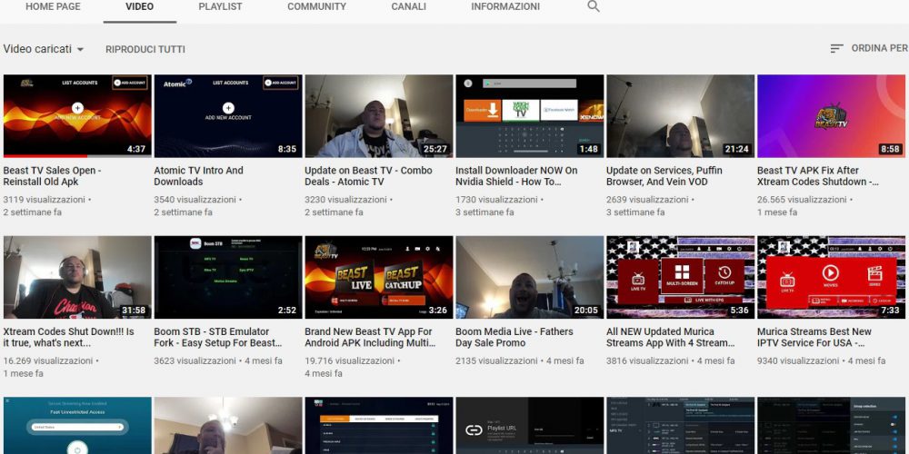Viewport: 909px width, 454px height.
Task: Switch to the INFORMAZIONI tab
Action: point(505,7)
